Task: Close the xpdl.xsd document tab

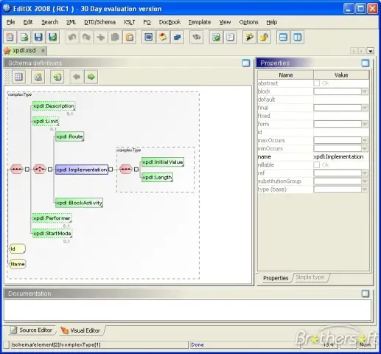Action: coord(43,51)
